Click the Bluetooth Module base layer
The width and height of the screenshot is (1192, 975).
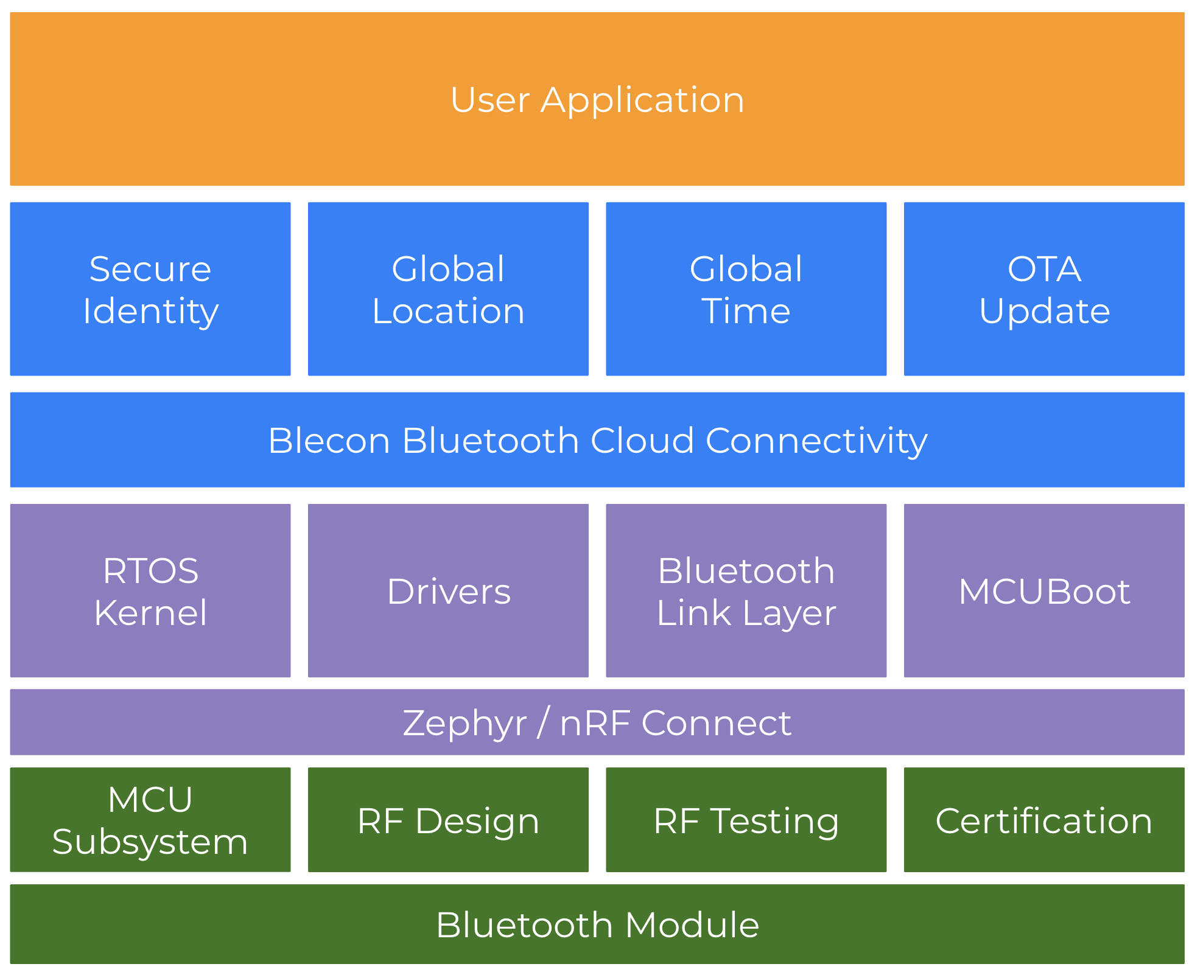click(596, 939)
